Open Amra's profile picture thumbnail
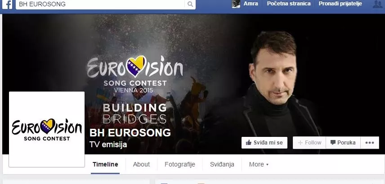385x184 pixels. click(x=236, y=4)
